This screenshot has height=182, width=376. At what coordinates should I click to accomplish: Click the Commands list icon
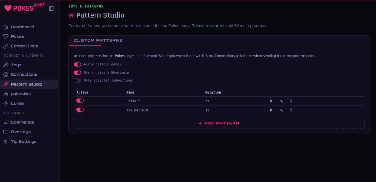point(6,122)
